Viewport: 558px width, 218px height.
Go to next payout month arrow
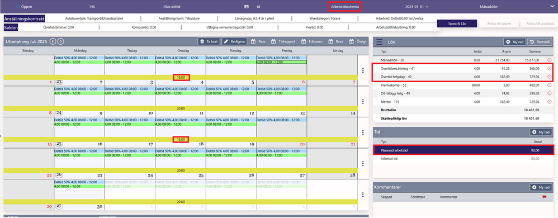tap(61, 41)
